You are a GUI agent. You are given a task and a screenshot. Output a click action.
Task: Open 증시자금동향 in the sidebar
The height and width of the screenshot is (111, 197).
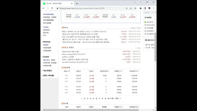pyautogui.click(x=47, y=23)
